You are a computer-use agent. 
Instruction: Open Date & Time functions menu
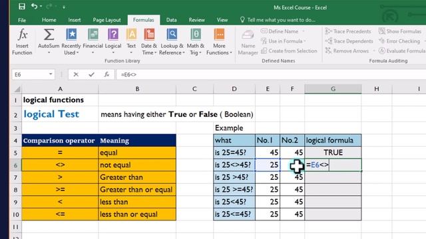tap(149, 42)
